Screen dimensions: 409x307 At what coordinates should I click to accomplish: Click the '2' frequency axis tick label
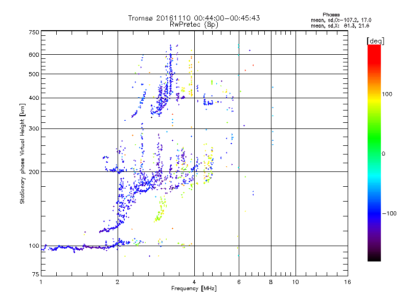coord(118,282)
